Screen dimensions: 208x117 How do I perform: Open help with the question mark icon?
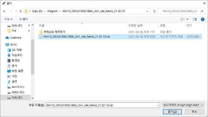point(203,19)
